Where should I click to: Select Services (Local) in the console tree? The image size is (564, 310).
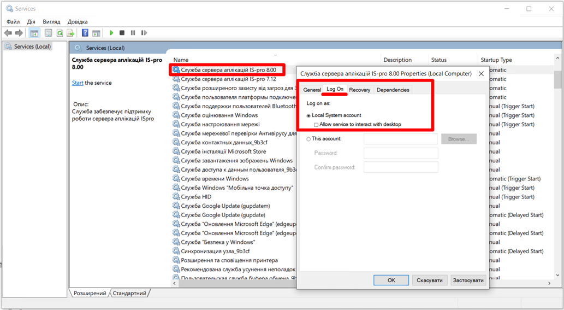coord(29,46)
